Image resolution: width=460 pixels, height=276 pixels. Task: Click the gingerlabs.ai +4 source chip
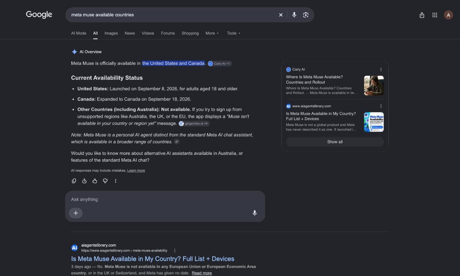tap(194, 124)
